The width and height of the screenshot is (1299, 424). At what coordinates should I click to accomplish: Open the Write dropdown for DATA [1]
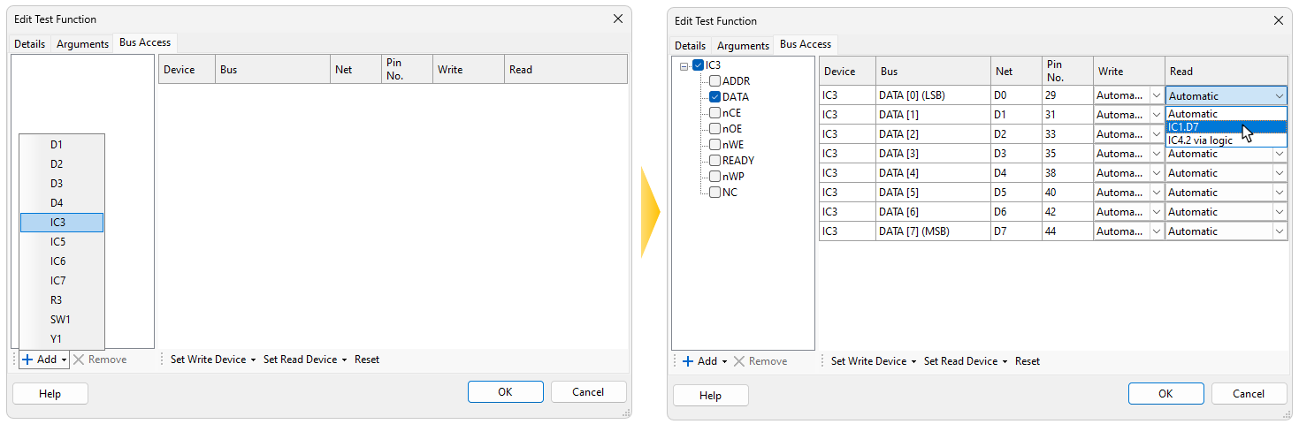click(x=1156, y=115)
